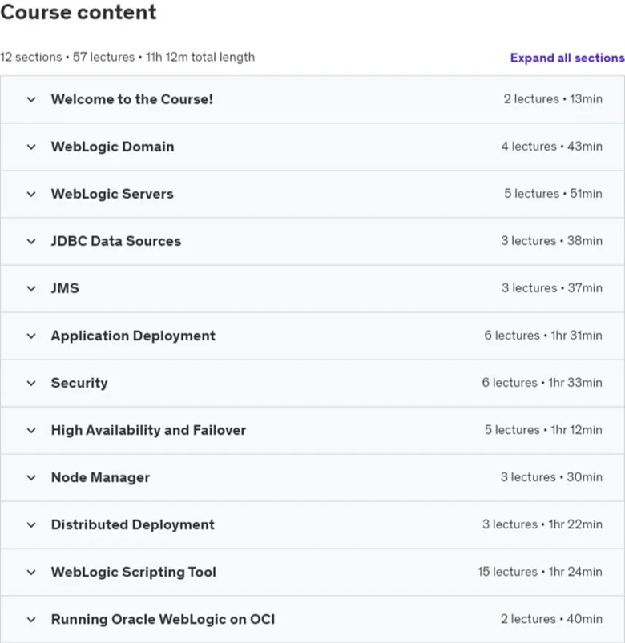Click '15 lectures • 1hr 24min' text
The height and width of the screenshot is (643, 625).
tap(539, 572)
